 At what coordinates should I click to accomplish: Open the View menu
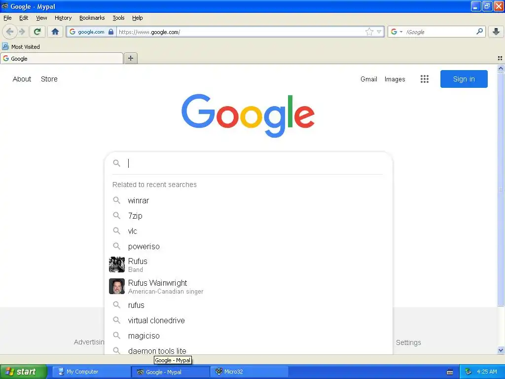[41, 18]
